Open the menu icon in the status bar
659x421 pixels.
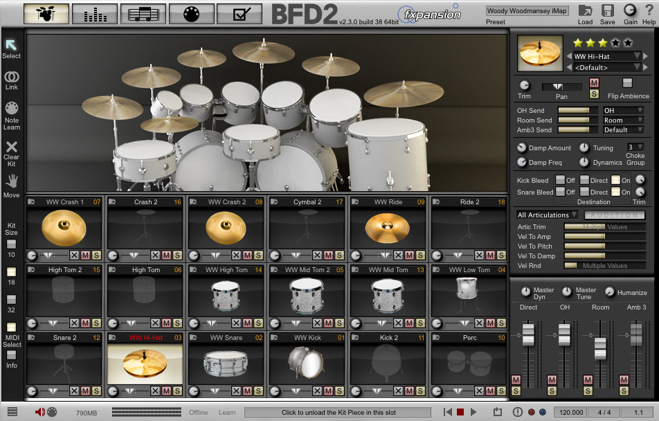pos(12,412)
